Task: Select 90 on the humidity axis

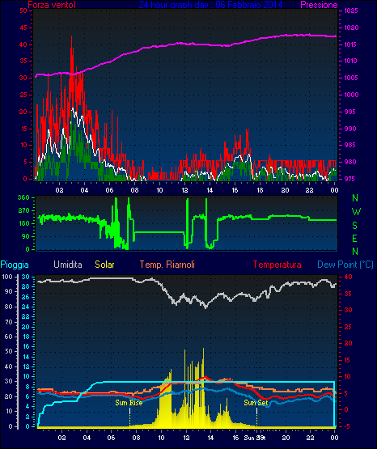Action: point(9,291)
